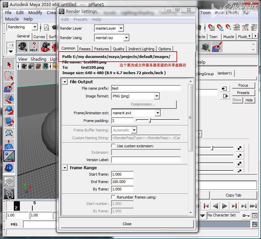Enable Use custom extension checkbox

pyautogui.click(x=113, y=146)
